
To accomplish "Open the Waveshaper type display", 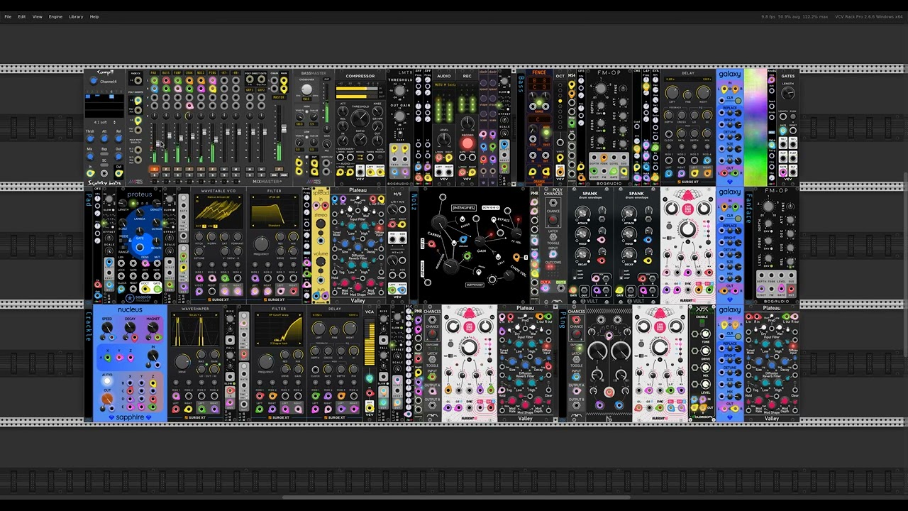I will [x=196, y=329].
